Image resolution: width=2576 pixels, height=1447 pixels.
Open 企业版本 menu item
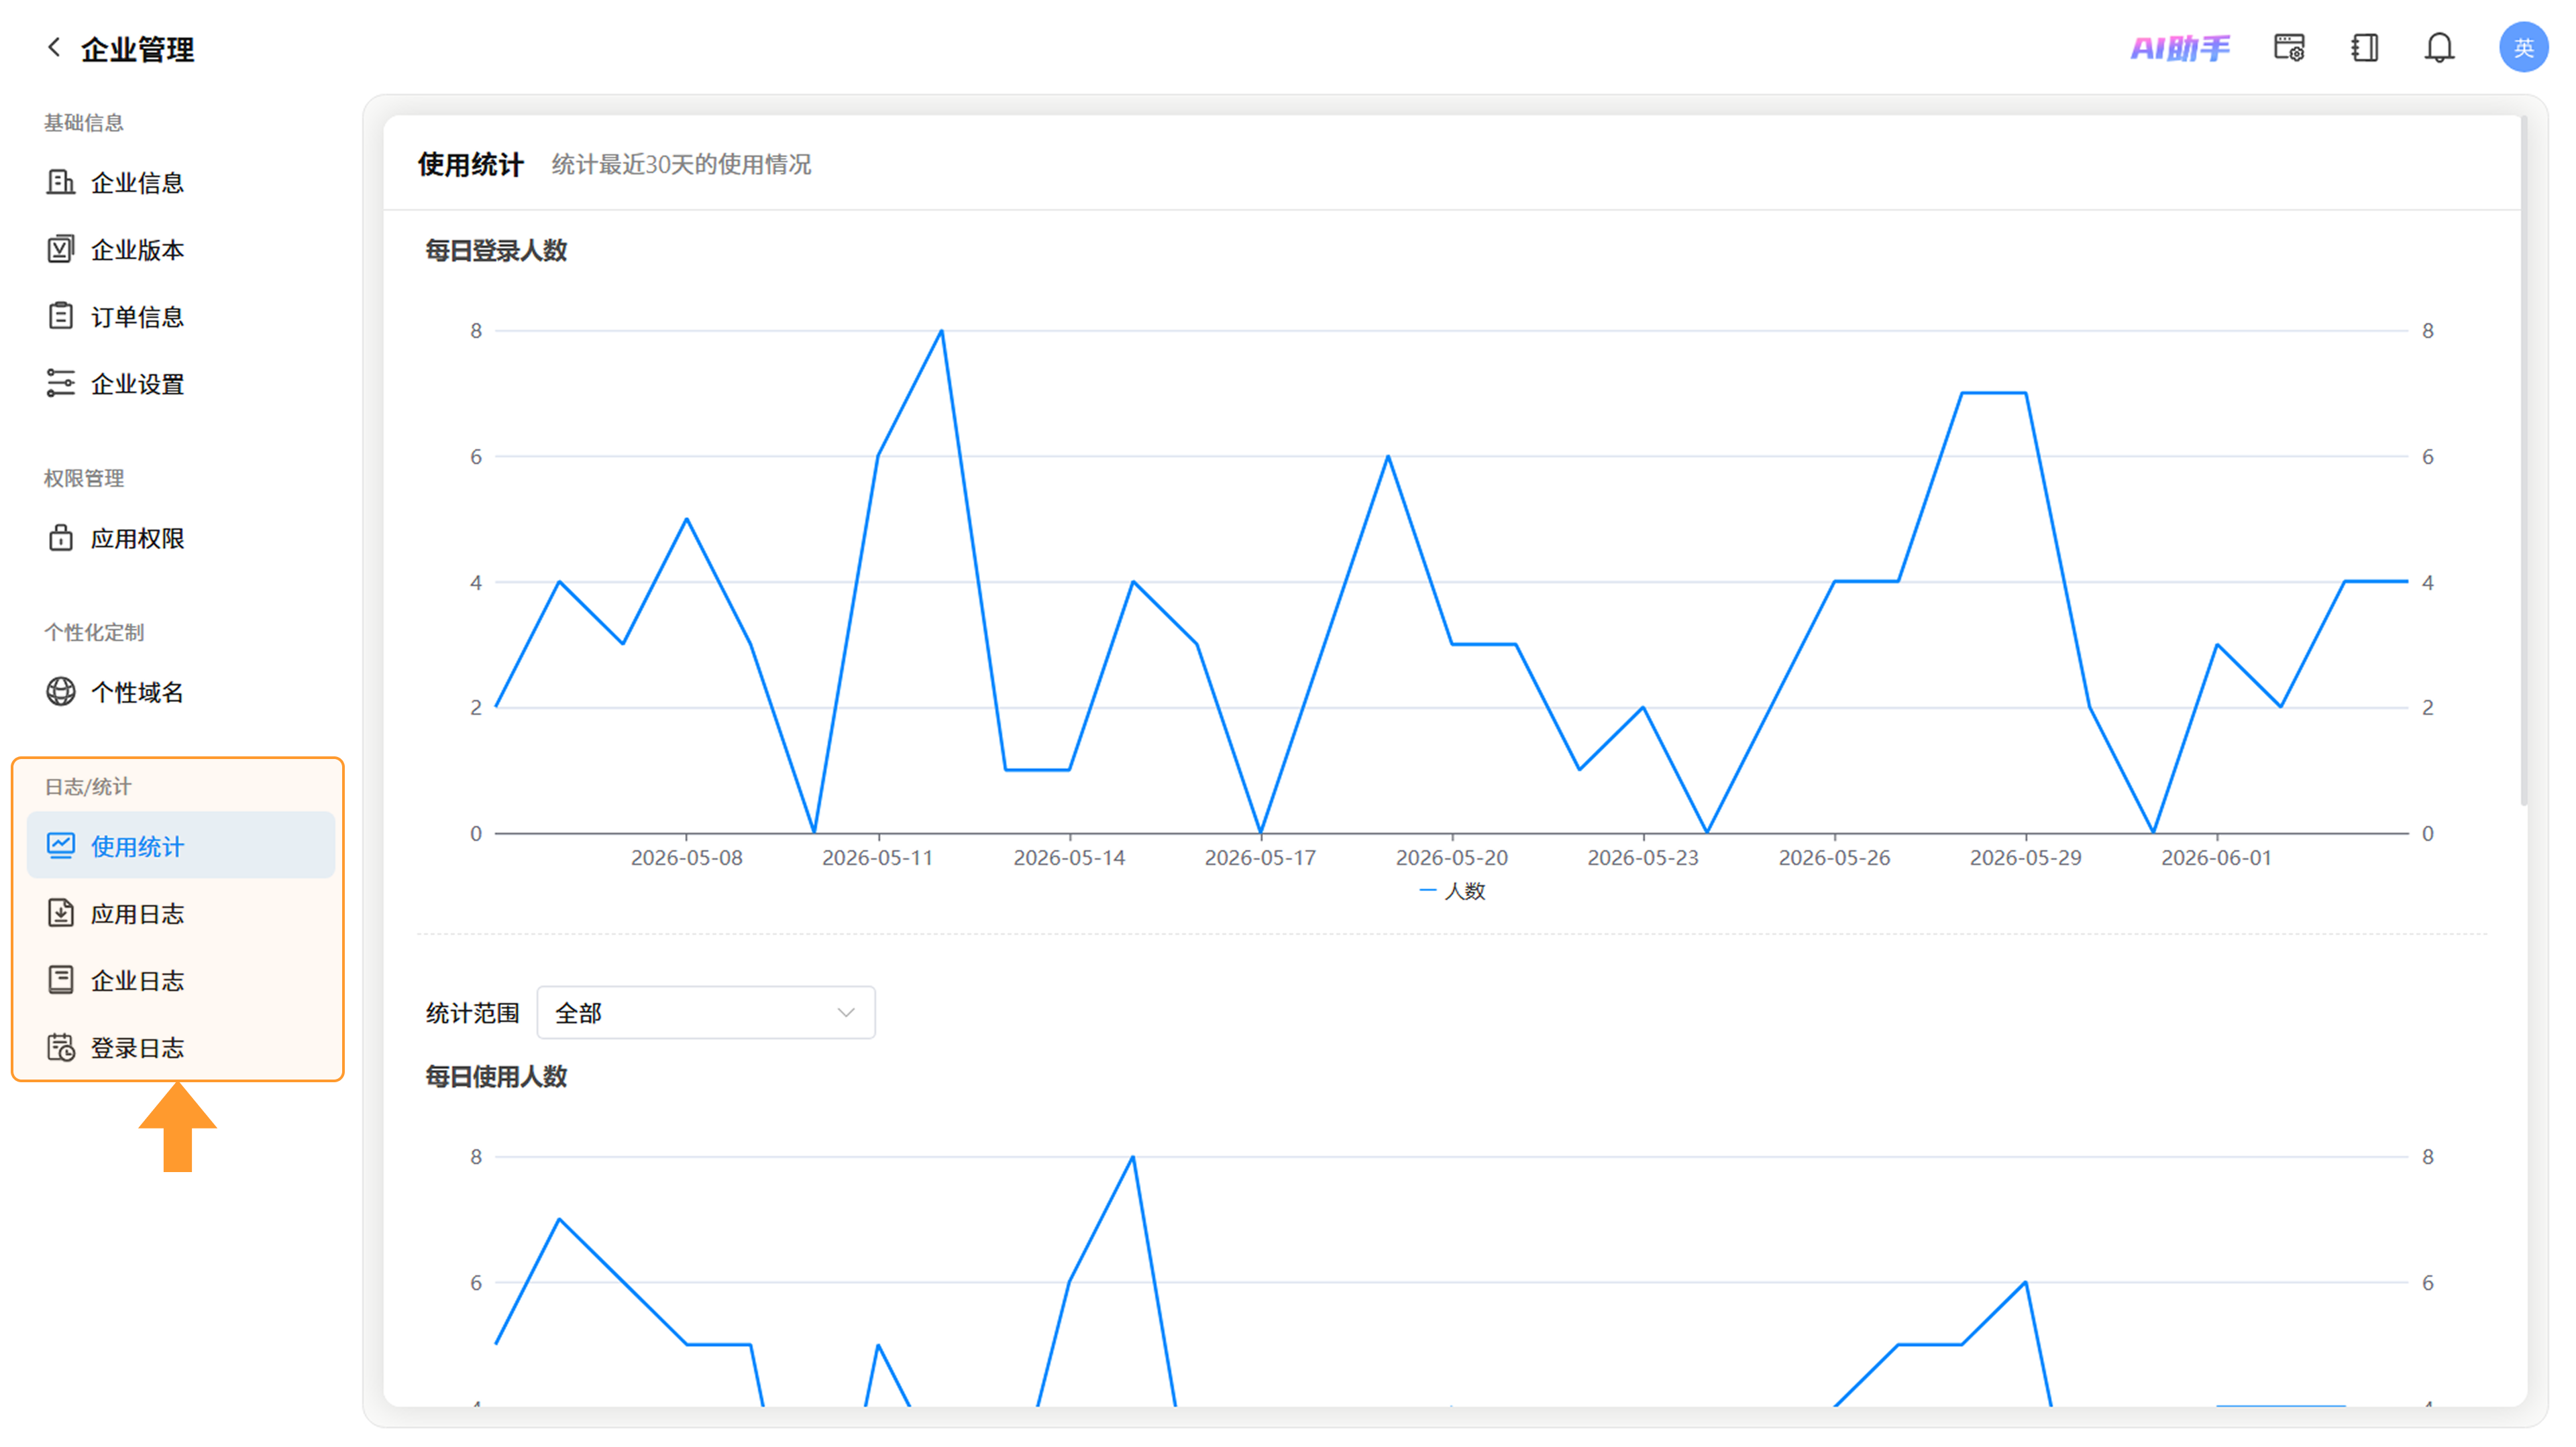point(181,249)
